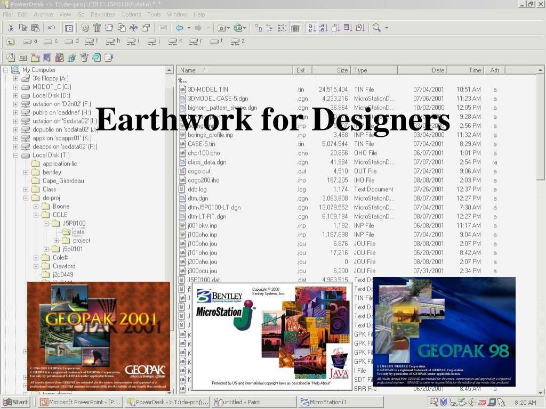Click the Copy To toolbar icon
The image size is (546, 409).
(x=121, y=28)
